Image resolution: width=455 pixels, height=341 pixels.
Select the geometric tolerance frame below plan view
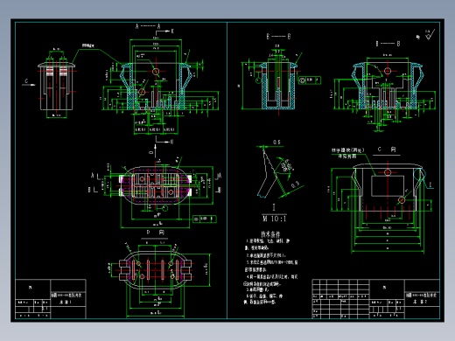(205, 219)
